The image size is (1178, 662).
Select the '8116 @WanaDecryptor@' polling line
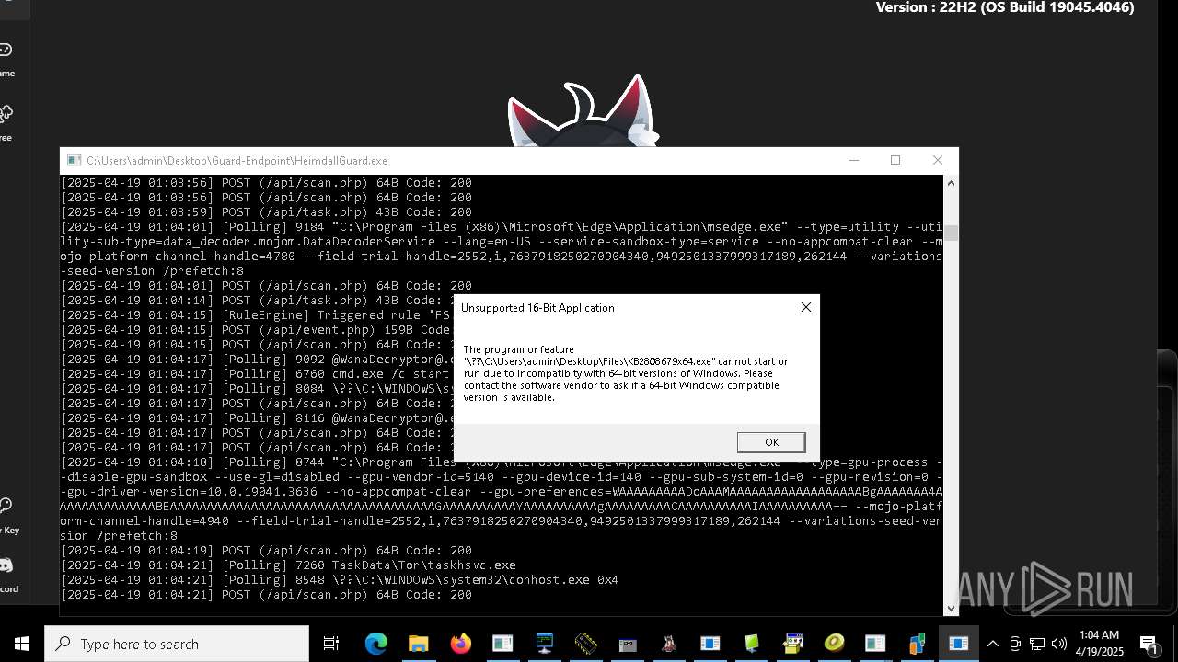tap(257, 418)
